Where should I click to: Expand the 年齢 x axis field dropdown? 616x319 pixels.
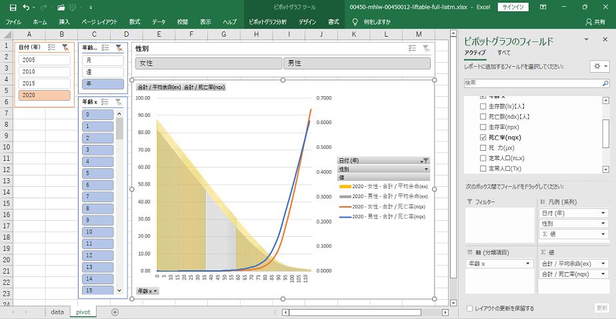point(528,264)
